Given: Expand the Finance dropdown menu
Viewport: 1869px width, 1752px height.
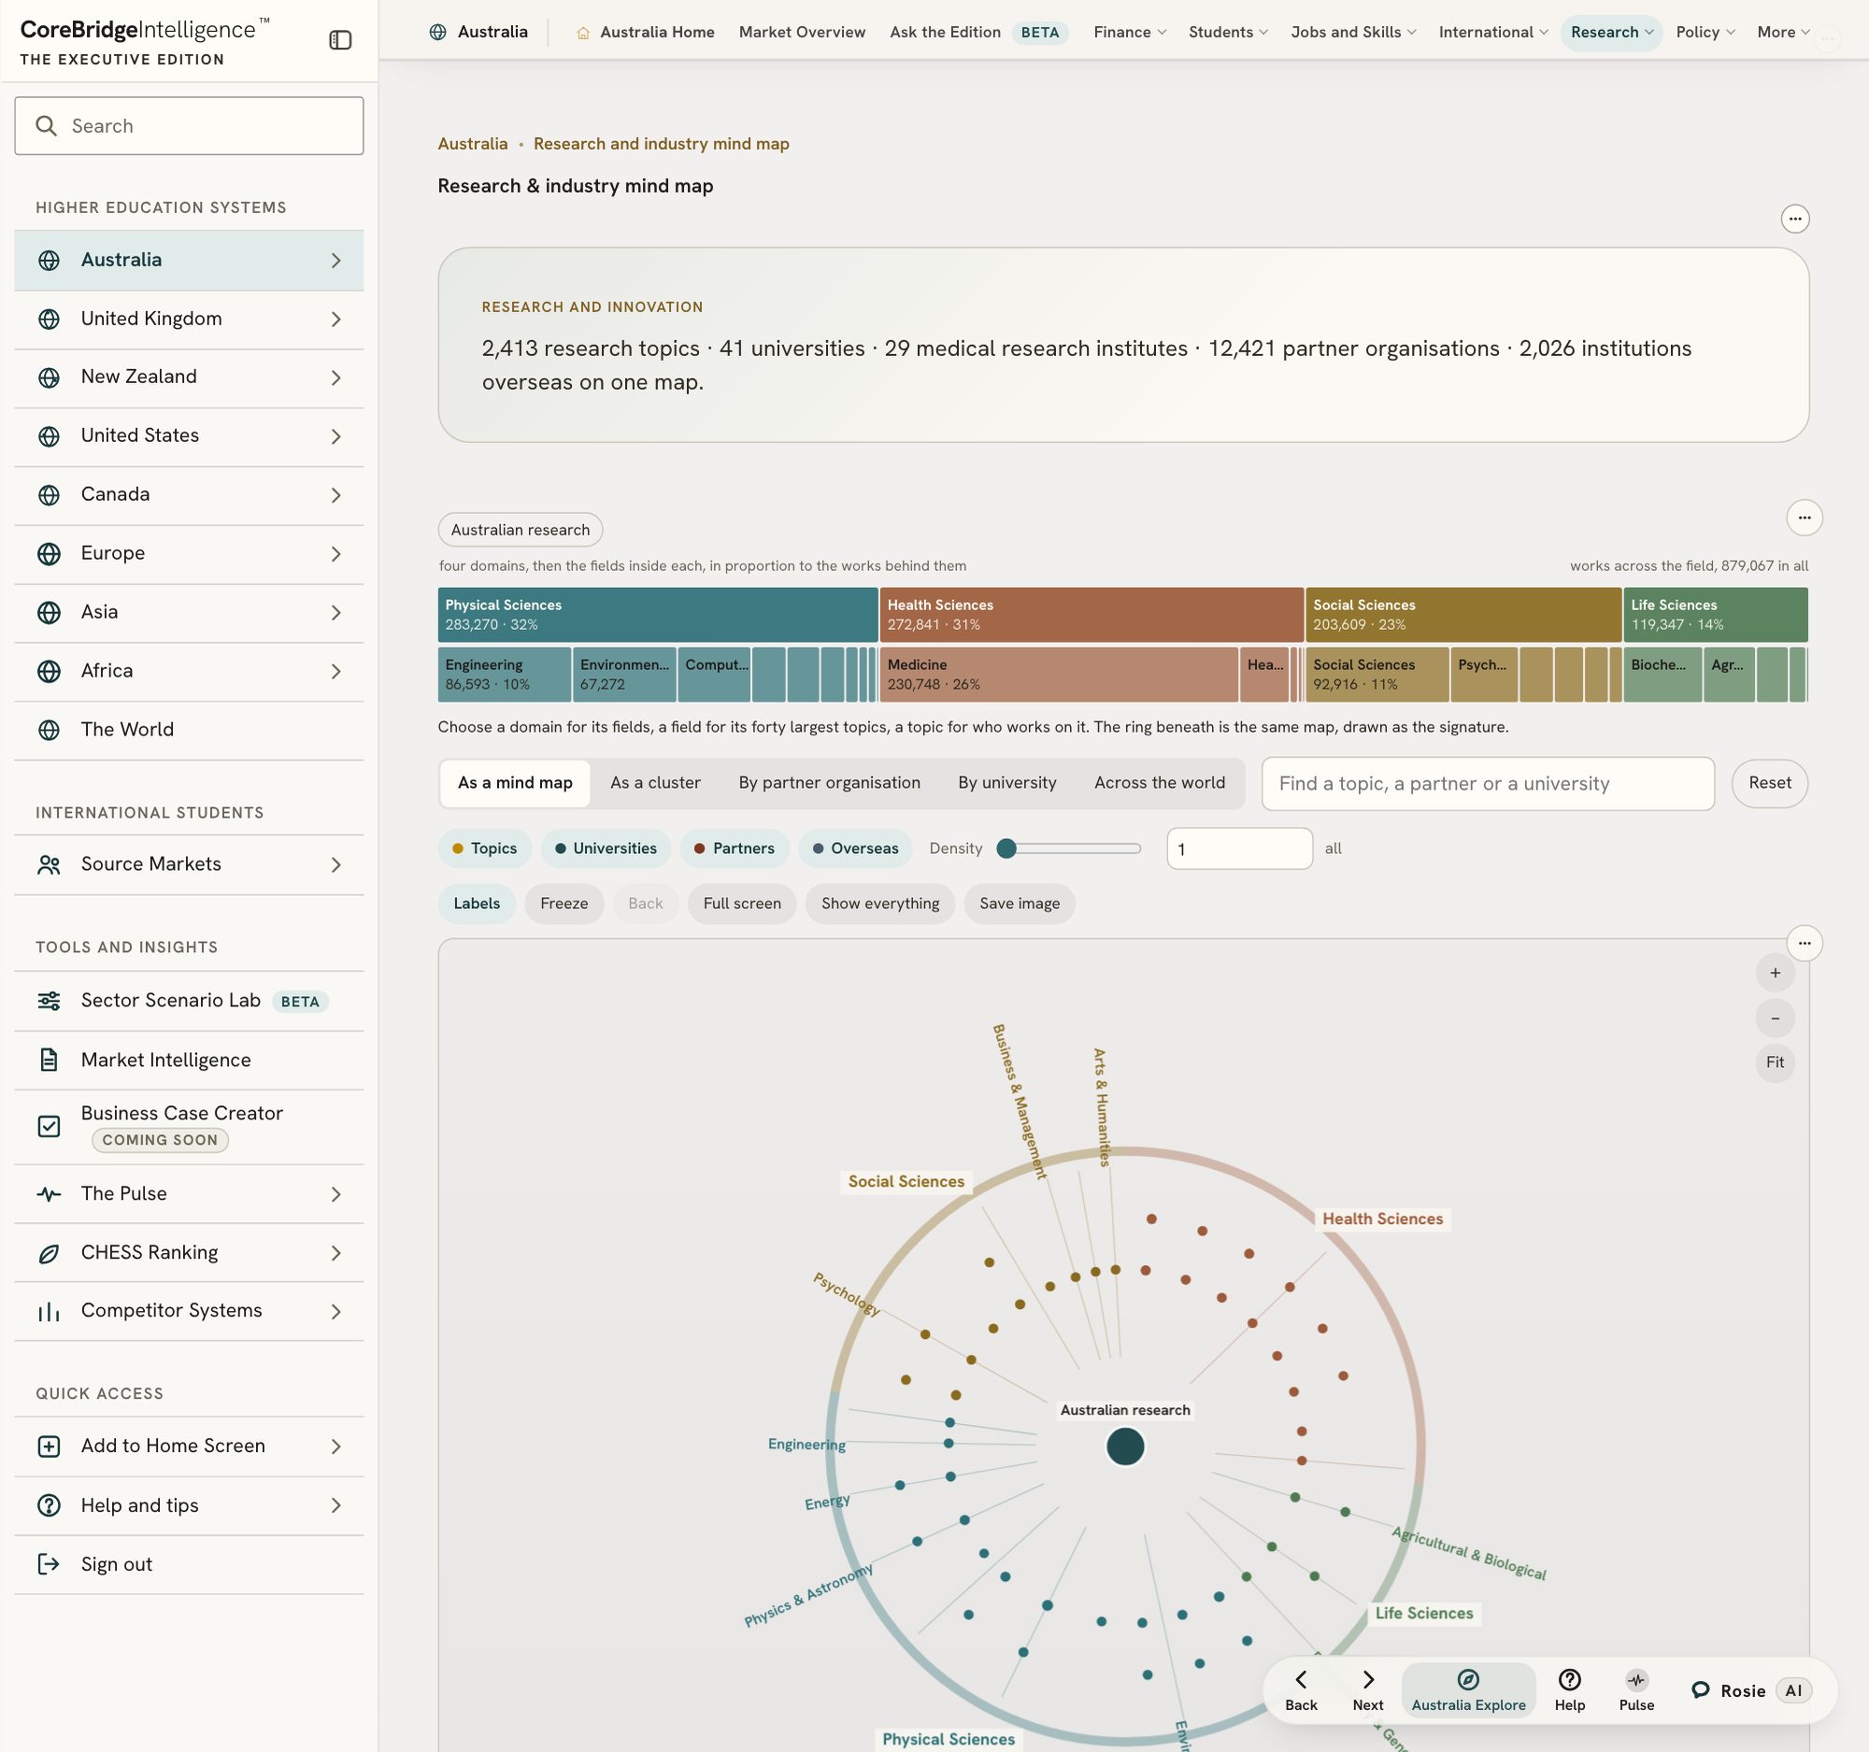Looking at the screenshot, I should click(x=1130, y=33).
